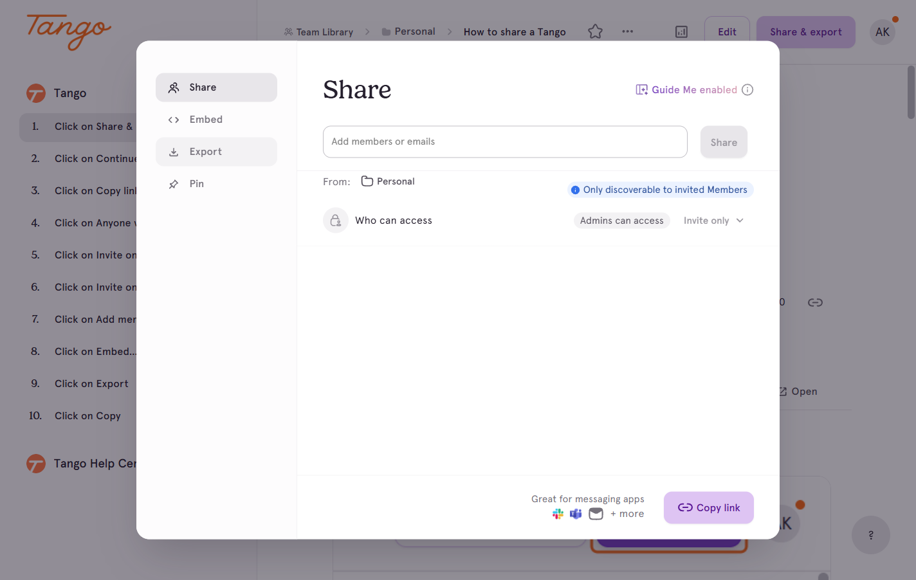Image resolution: width=916 pixels, height=580 pixels.
Task: Expand the Invite only access dropdown
Action: tap(713, 221)
